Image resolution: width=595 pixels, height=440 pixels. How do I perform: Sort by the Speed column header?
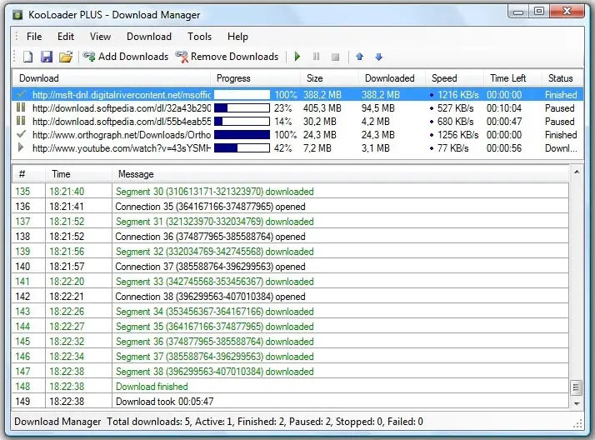455,78
